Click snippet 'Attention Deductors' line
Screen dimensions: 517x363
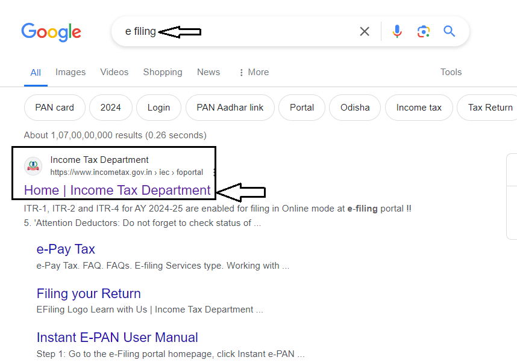142,223
